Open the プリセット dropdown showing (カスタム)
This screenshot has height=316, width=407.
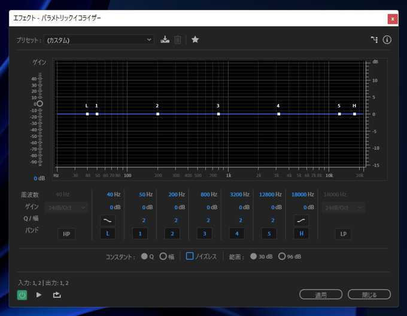[x=99, y=40]
